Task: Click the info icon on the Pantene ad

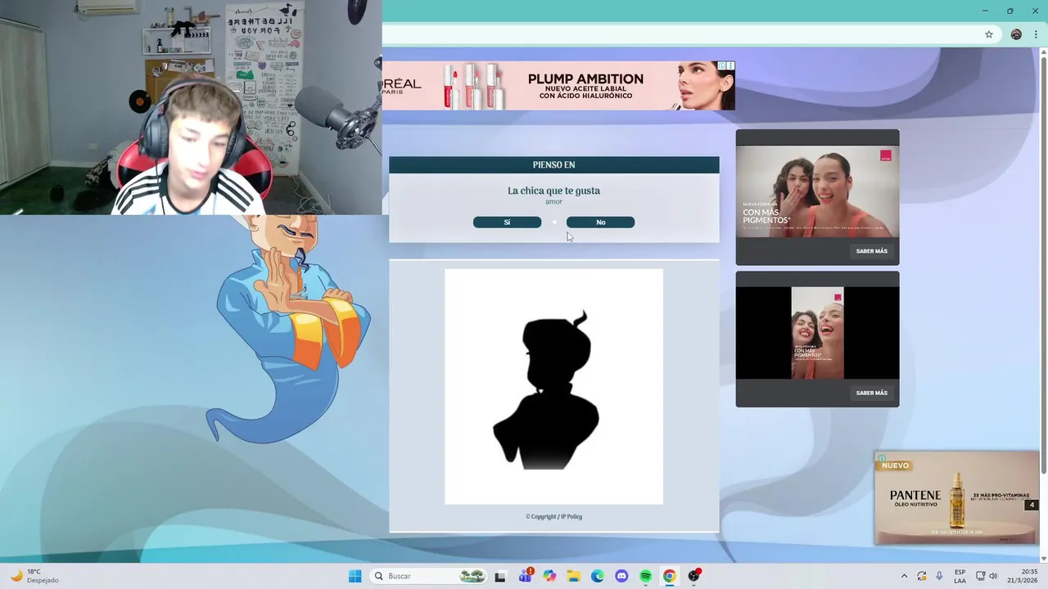Action: (x=881, y=458)
